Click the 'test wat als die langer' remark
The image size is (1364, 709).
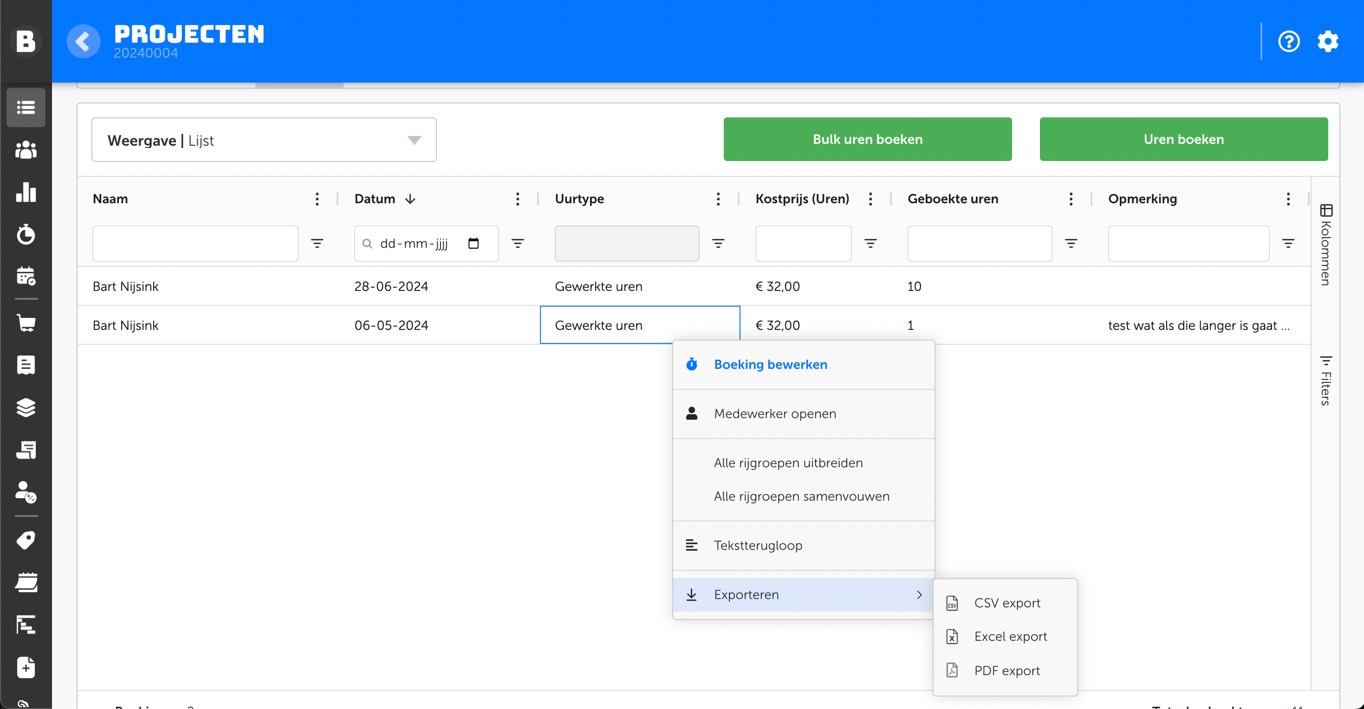[x=1199, y=325]
